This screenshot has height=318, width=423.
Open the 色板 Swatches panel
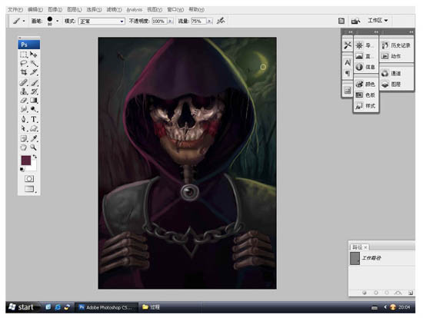366,94
